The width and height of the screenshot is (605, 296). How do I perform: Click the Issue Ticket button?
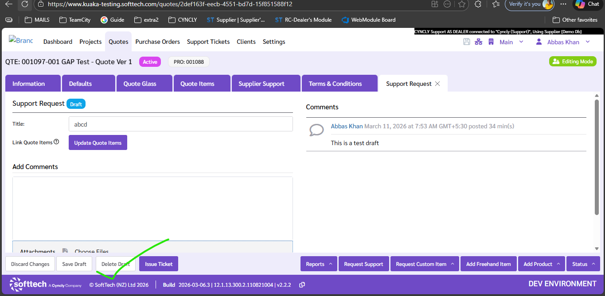[159, 264]
